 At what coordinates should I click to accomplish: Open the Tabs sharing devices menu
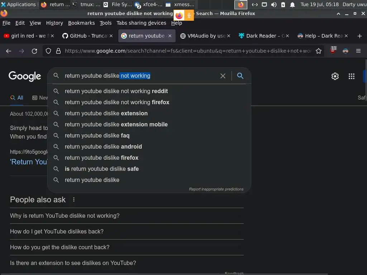[x=141, y=23]
